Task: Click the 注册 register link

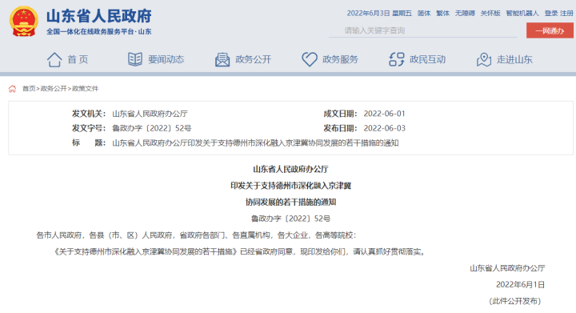Action: click(567, 14)
